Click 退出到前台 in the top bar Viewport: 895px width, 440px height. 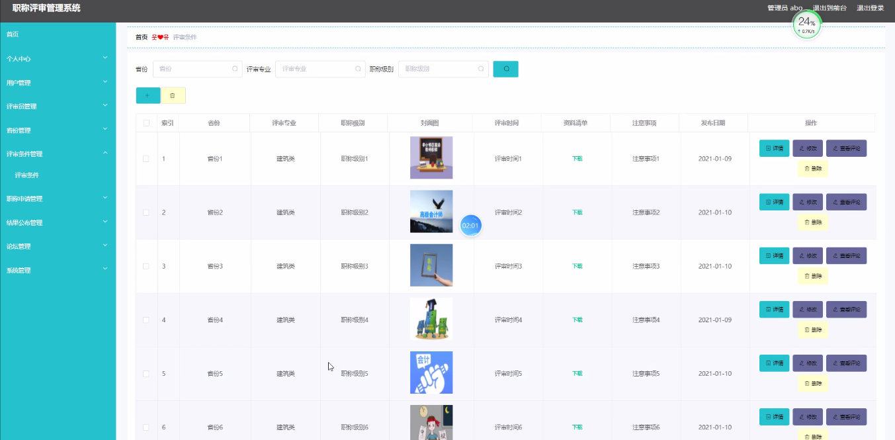tap(830, 8)
